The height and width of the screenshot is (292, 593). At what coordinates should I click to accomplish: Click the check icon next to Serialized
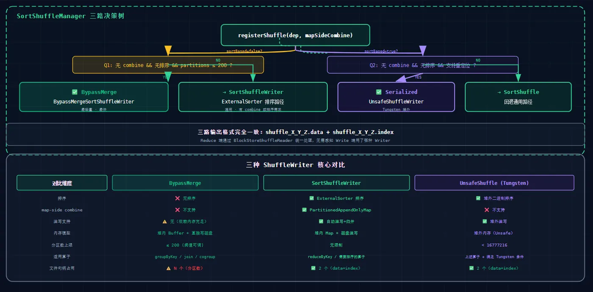[x=379, y=92]
